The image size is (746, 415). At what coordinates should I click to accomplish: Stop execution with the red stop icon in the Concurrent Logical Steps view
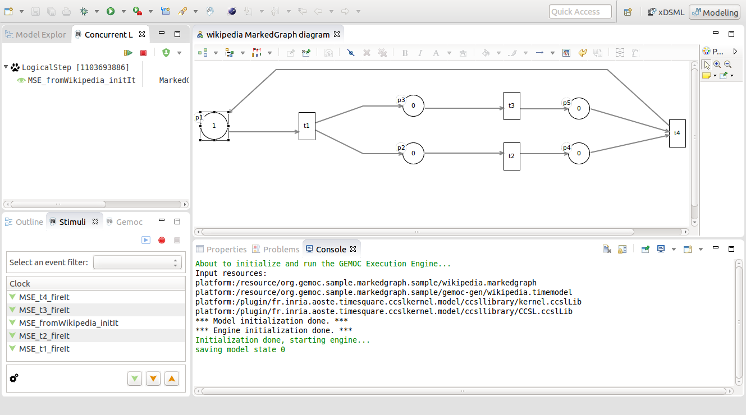pos(143,53)
